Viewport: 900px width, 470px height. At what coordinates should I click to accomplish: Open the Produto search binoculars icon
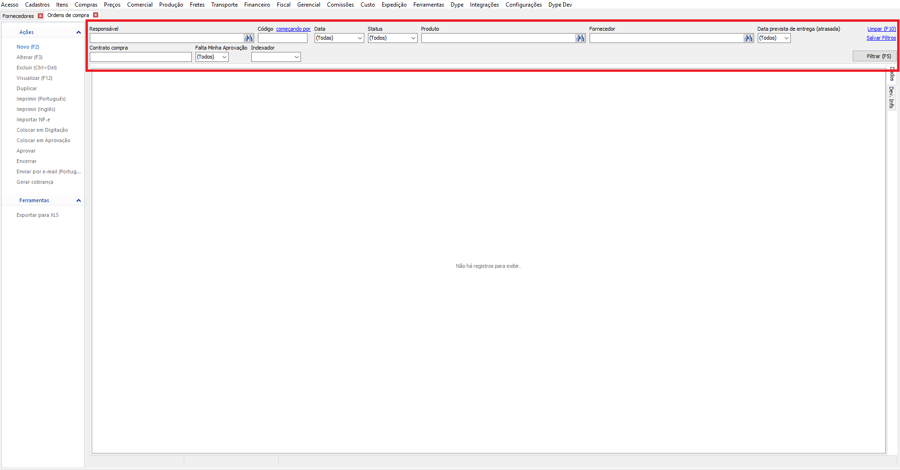(580, 38)
